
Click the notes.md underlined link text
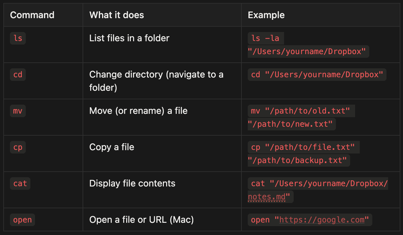click(267, 197)
